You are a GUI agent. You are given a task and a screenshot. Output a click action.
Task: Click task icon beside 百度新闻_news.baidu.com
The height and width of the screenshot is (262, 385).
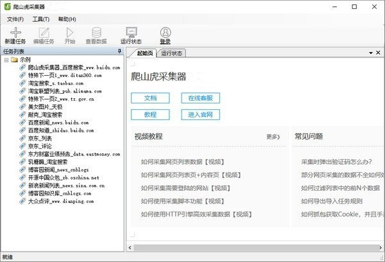coord(22,123)
